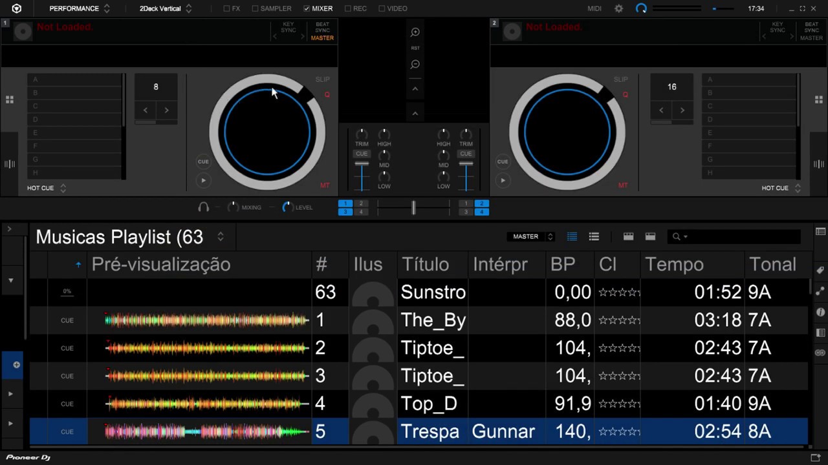Viewport: 828px width, 465px height.
Task: Open MIDI settings
Action: (x=594, y=8)
